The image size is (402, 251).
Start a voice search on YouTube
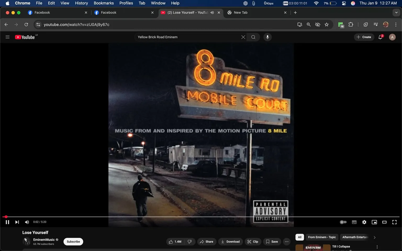tap(267, 37)
